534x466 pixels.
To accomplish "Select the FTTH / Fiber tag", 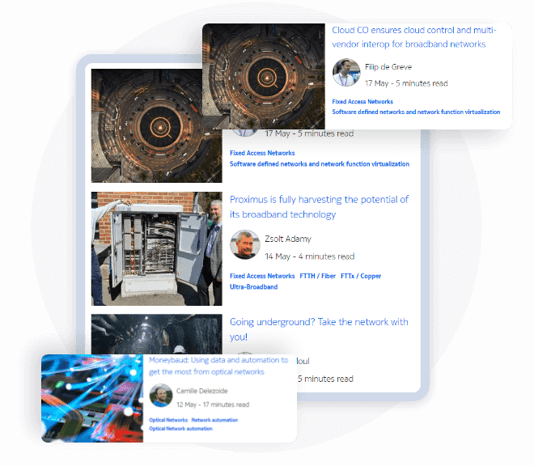I will point(318,276).
